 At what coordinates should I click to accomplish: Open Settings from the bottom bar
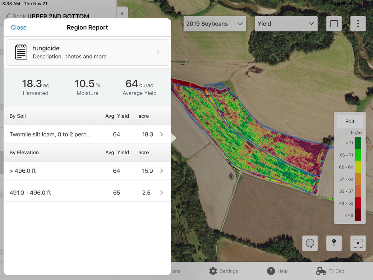(224, 271)
